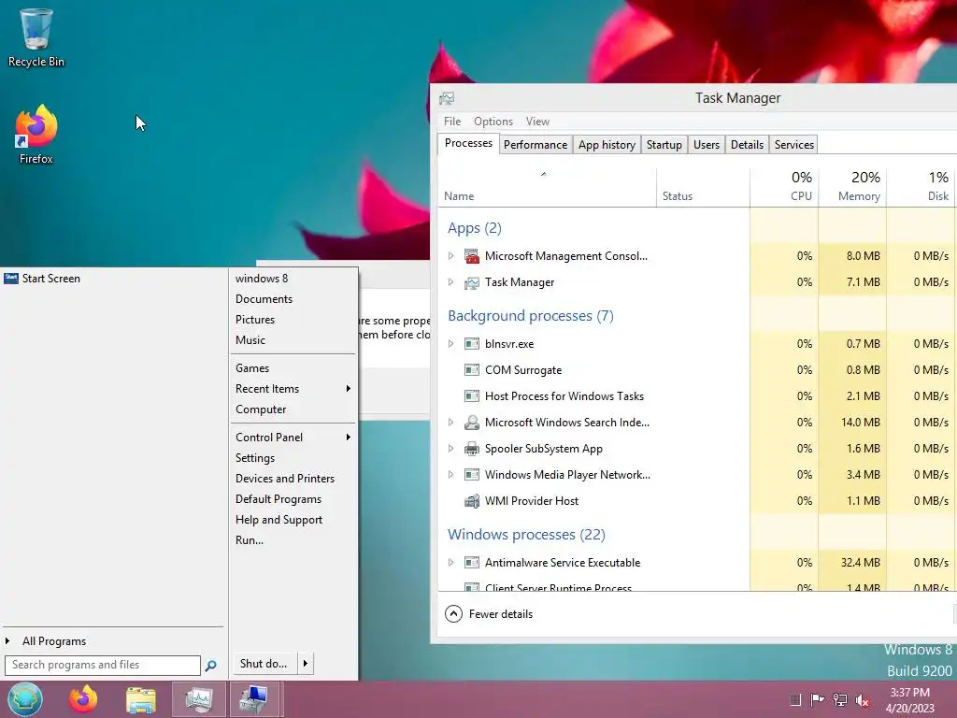957x718 pixels.
Task: Click the muted volume tray icon
Action: 863,700
